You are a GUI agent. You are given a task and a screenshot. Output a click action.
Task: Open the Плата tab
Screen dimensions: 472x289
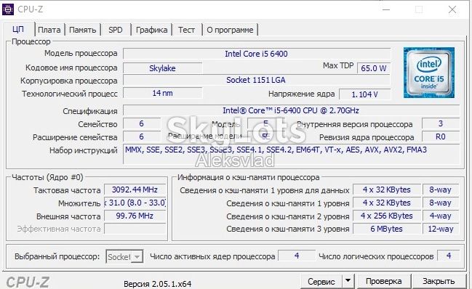point(49,30)
